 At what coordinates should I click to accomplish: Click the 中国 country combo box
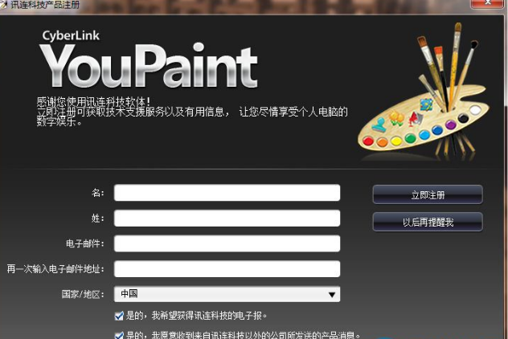pyautogui.click(x=227, y=294)
